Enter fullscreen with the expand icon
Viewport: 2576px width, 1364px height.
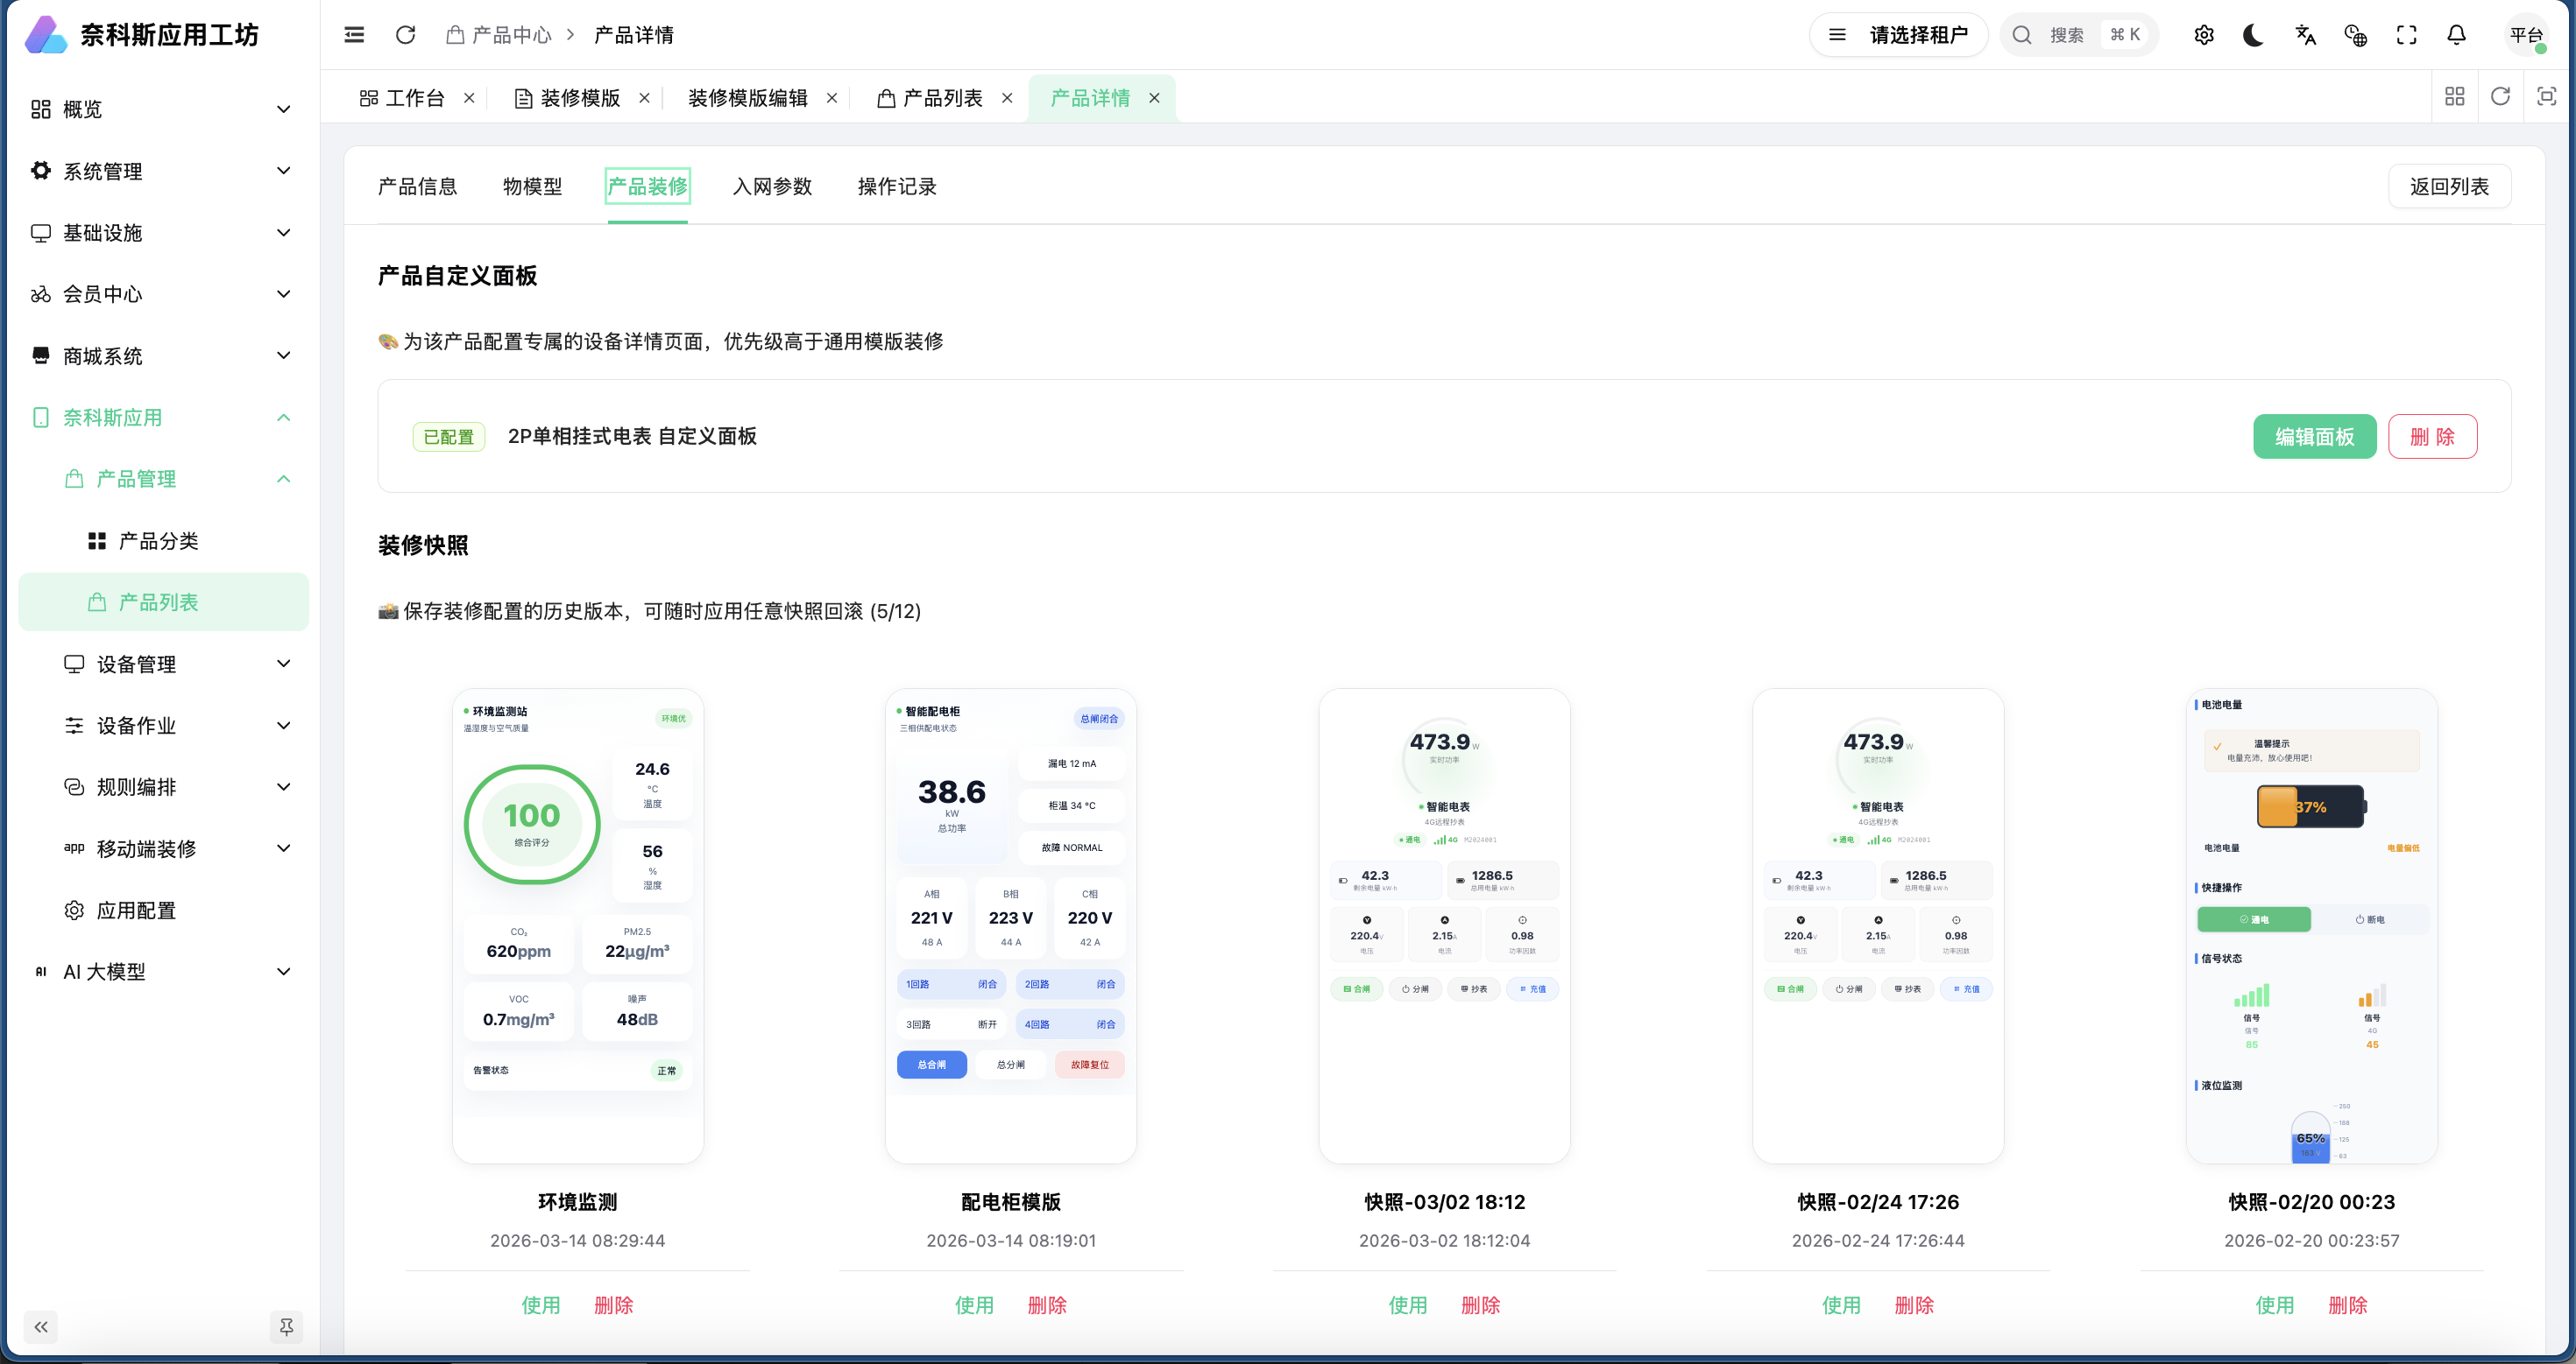point(2406,35)
